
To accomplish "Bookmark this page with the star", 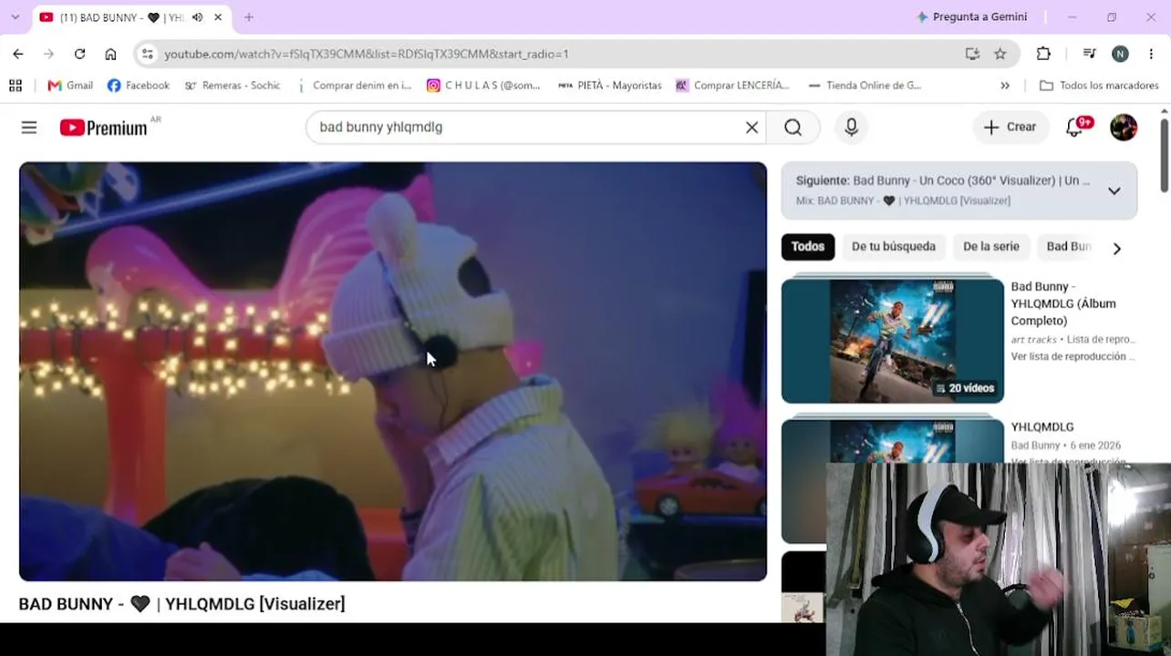I will pos(1000,54).
